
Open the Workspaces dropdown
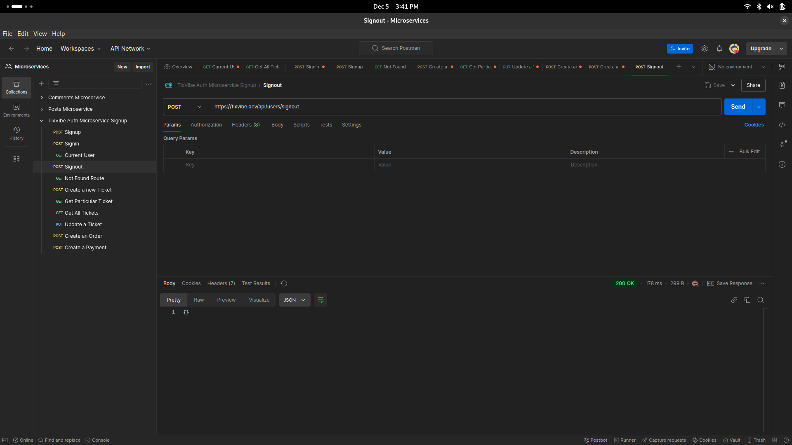coord(80,49)
